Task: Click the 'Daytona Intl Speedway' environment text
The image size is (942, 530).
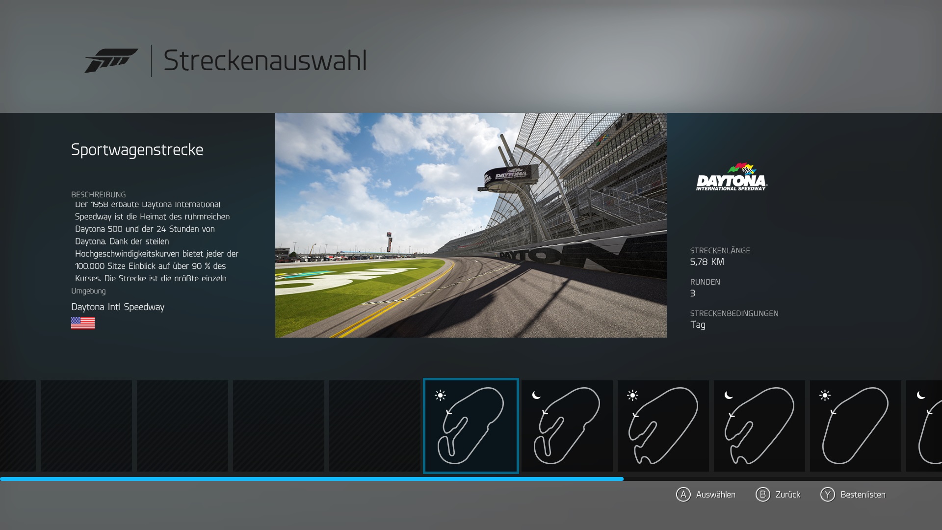Action: click(x=118, y=307)
